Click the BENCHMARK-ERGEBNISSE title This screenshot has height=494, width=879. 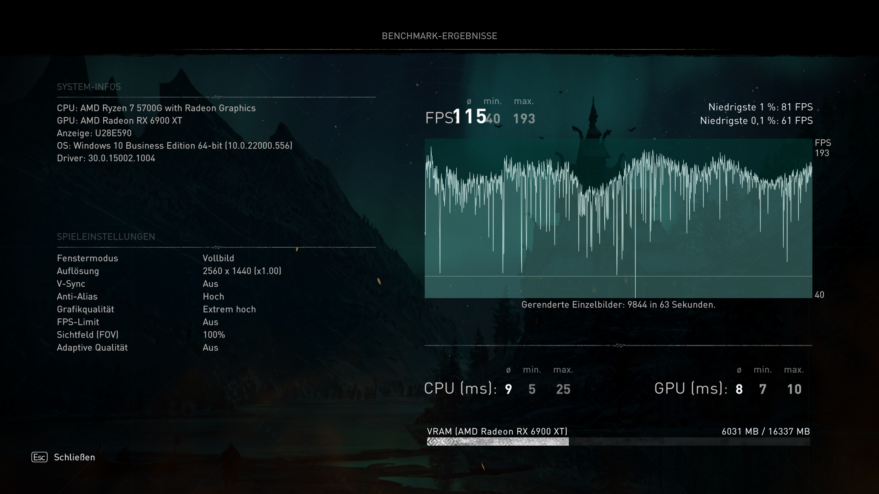point(439,36)
